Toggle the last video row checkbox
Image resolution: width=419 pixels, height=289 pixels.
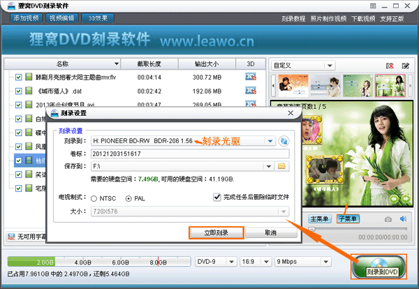pyautogui.click(x=18, y=188)
